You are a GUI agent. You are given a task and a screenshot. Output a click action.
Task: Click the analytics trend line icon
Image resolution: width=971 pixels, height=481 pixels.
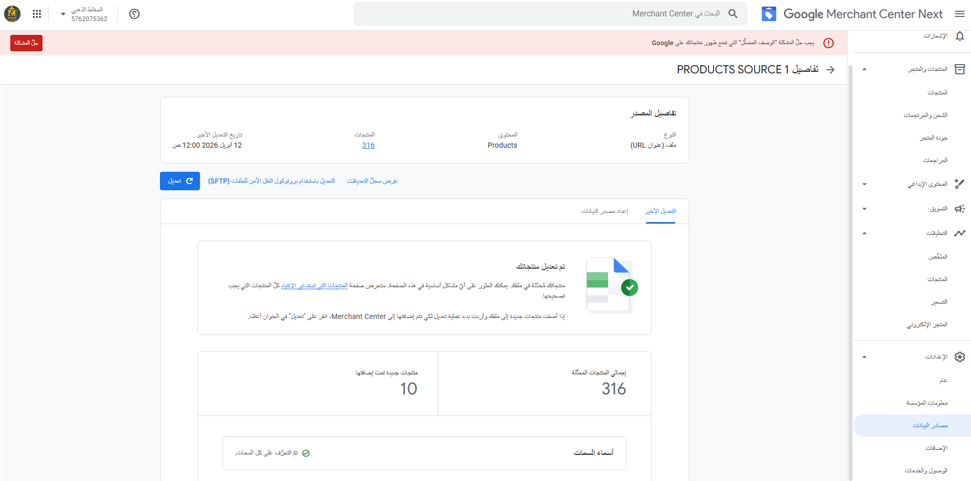(x=960, y=233)
